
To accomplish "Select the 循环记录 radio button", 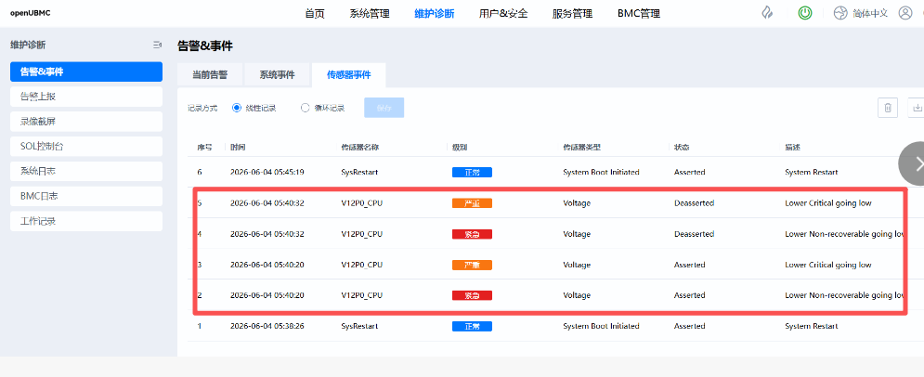I will [x=306, y=108].
